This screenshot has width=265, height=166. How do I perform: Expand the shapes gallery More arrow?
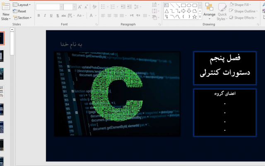pos(200,17)
